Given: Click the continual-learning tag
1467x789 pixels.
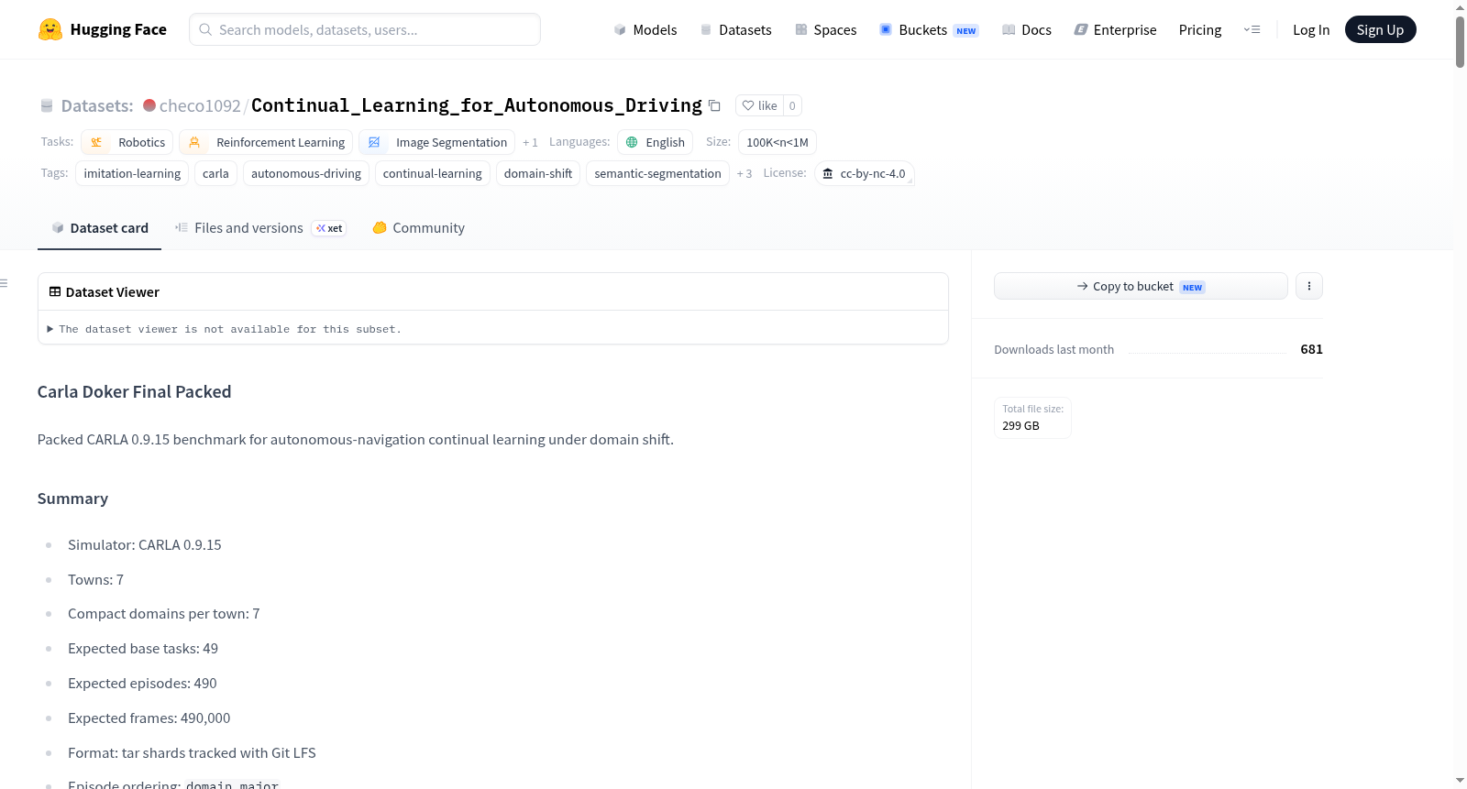Looking at the screenshot, I should point(432,173).
